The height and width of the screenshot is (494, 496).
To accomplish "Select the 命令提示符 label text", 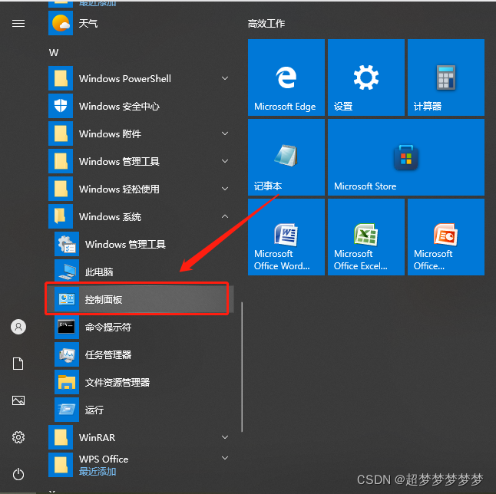I will point(108,327).
